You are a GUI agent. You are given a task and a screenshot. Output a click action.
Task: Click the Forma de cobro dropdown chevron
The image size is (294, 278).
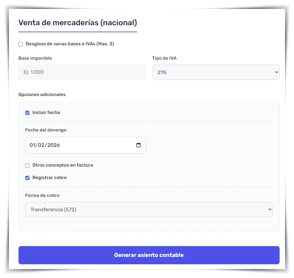[x=269, y=209]
